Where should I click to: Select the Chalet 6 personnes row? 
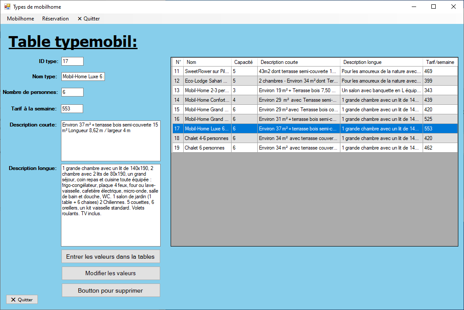(207, 148)
